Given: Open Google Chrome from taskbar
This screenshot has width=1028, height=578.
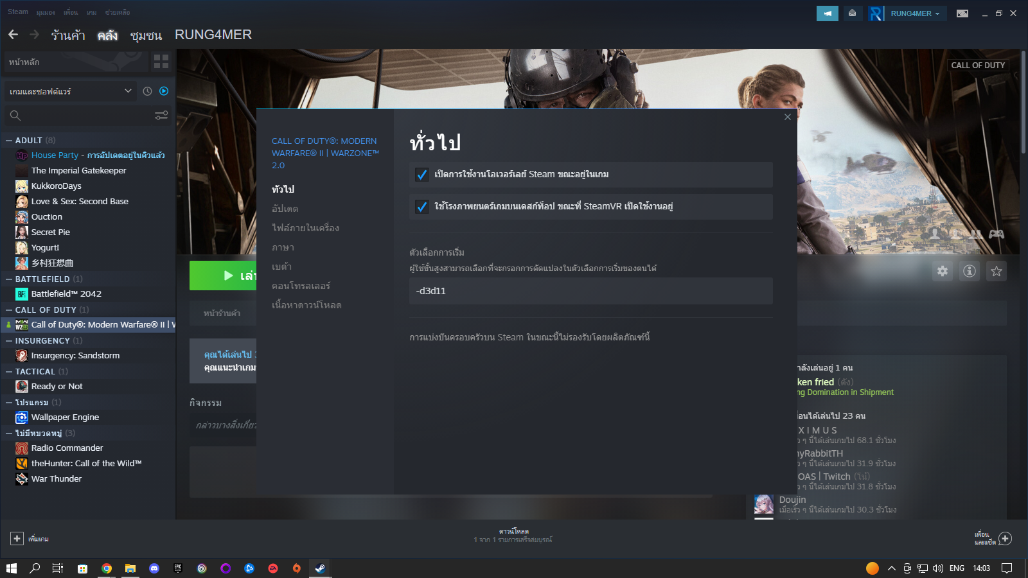Looking at the screenshot, I should pos(107,568).
